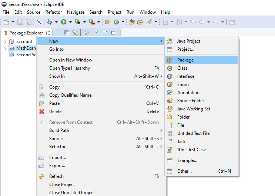Viewport: 275px width, 196px height.
Task: Click Refresh in the context menu
Action: [56, 176]
